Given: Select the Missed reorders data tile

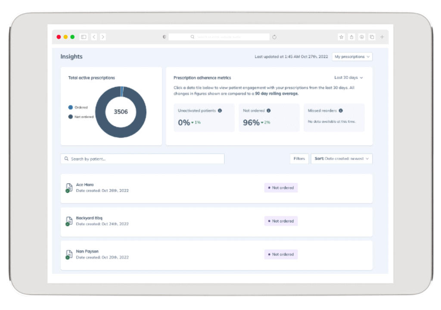Looking at the screenshot, I should [x=334, y=118].
